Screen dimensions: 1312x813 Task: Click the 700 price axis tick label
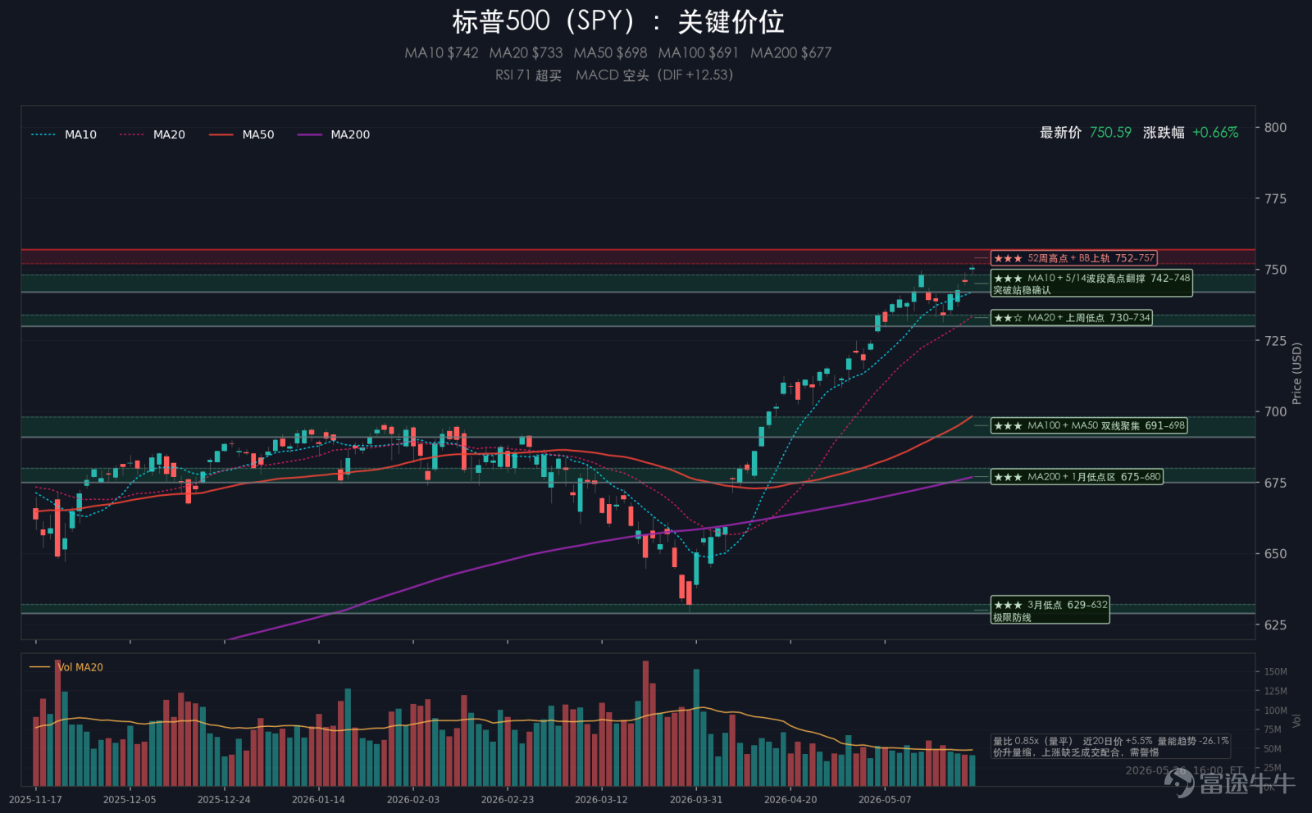(1275, 412)
